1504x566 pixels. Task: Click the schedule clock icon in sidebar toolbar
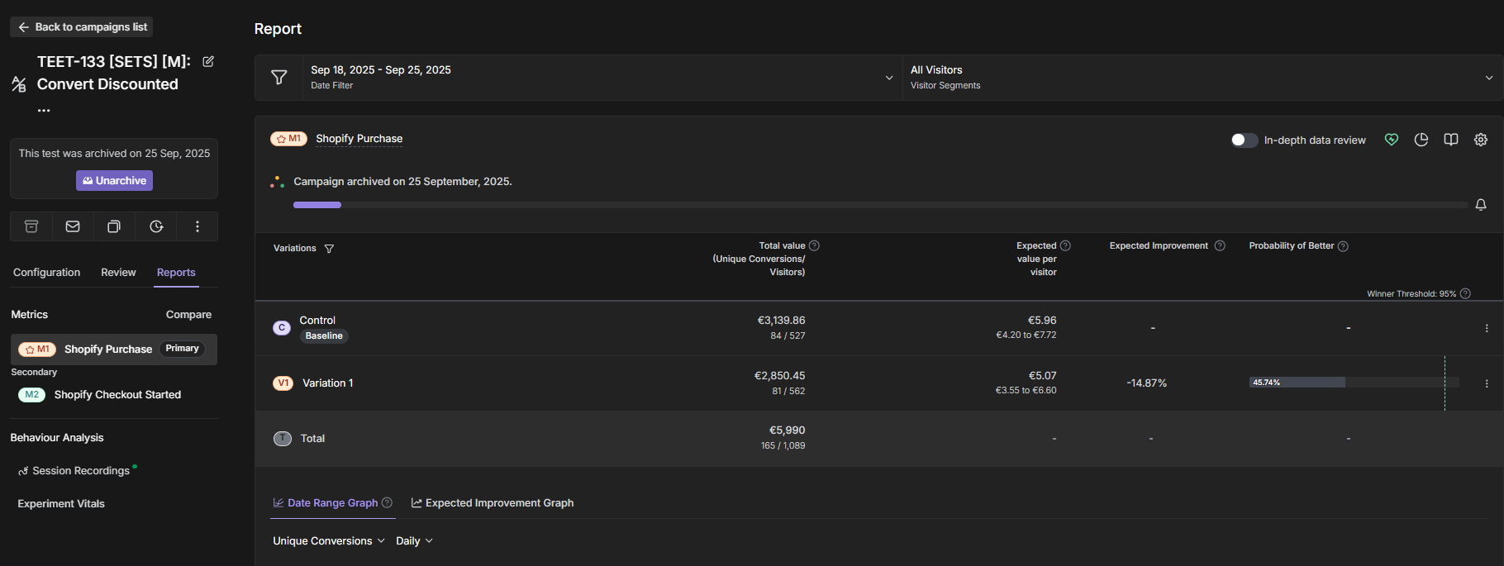(x=156, y=226)
